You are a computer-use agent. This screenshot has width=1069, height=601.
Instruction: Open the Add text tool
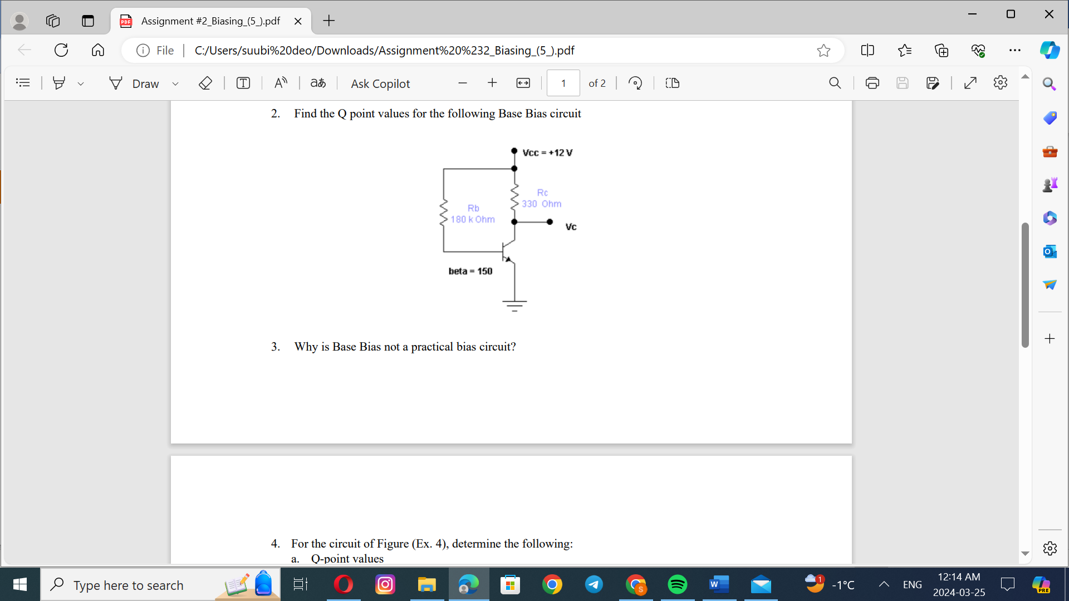pos(243,83)
